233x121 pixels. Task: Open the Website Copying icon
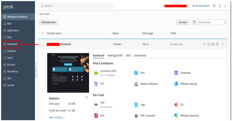pyautogui.click(x=176, y=84)
